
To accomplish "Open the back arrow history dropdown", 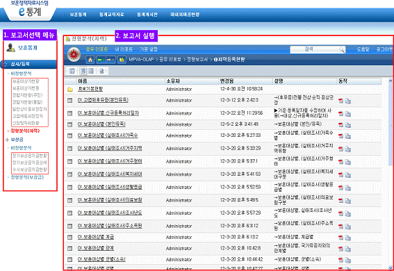I will 104,60.
